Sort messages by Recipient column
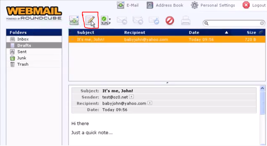 click(x=135, y=32)
